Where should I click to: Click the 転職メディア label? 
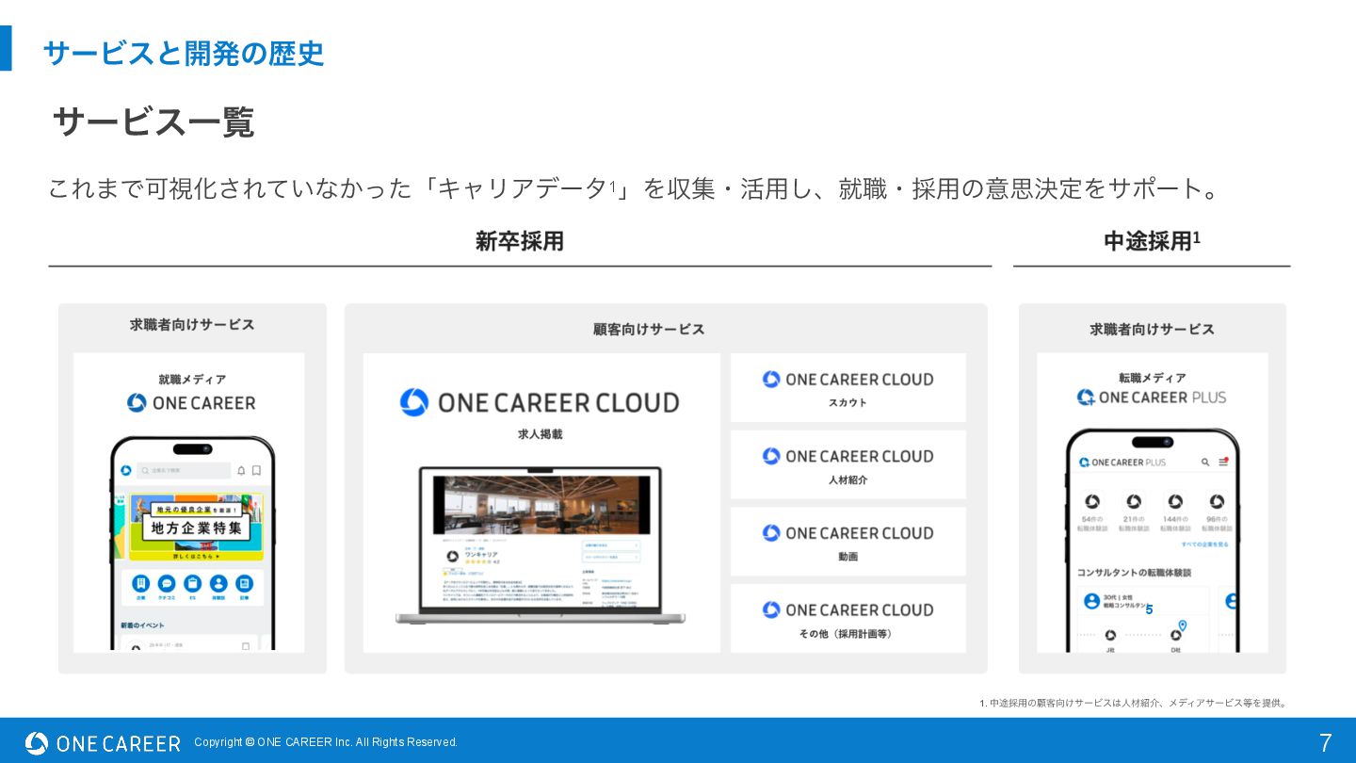click(x=1153, y=378)
